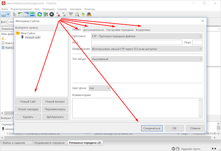
Task: Click the Дублировать button
Action: click(x=55, y=117)
